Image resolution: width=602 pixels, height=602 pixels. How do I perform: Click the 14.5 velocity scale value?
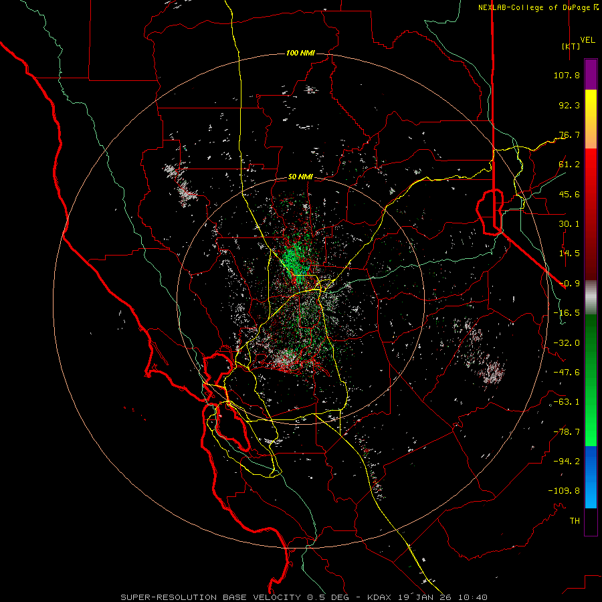pos(569,254)
